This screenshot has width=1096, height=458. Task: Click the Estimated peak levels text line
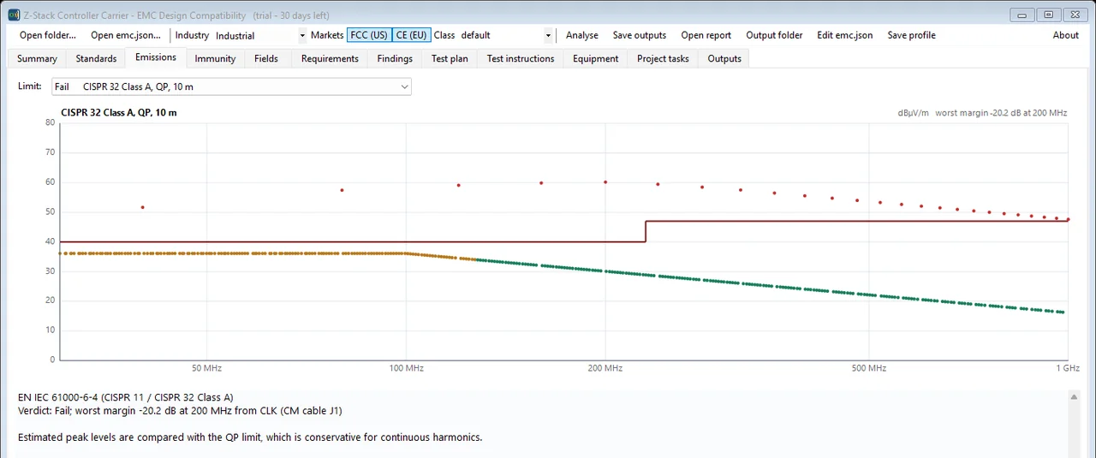pyautogui.click(x=250, y=437)
